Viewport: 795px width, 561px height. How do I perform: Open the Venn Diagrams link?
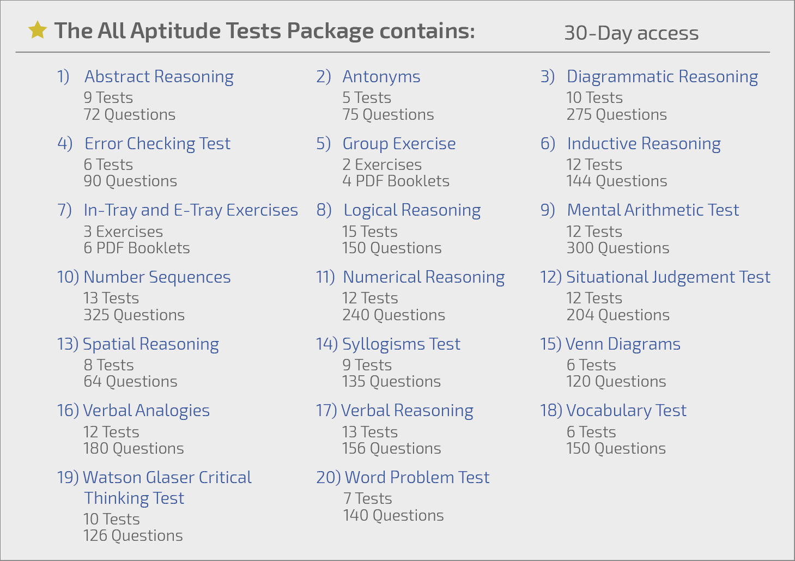(623, 344)
